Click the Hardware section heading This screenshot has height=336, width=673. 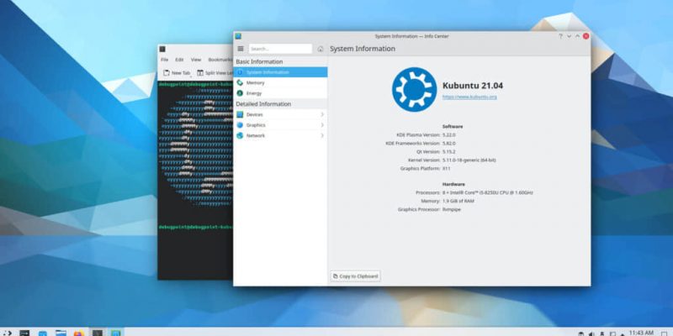(x=453, y=184)
